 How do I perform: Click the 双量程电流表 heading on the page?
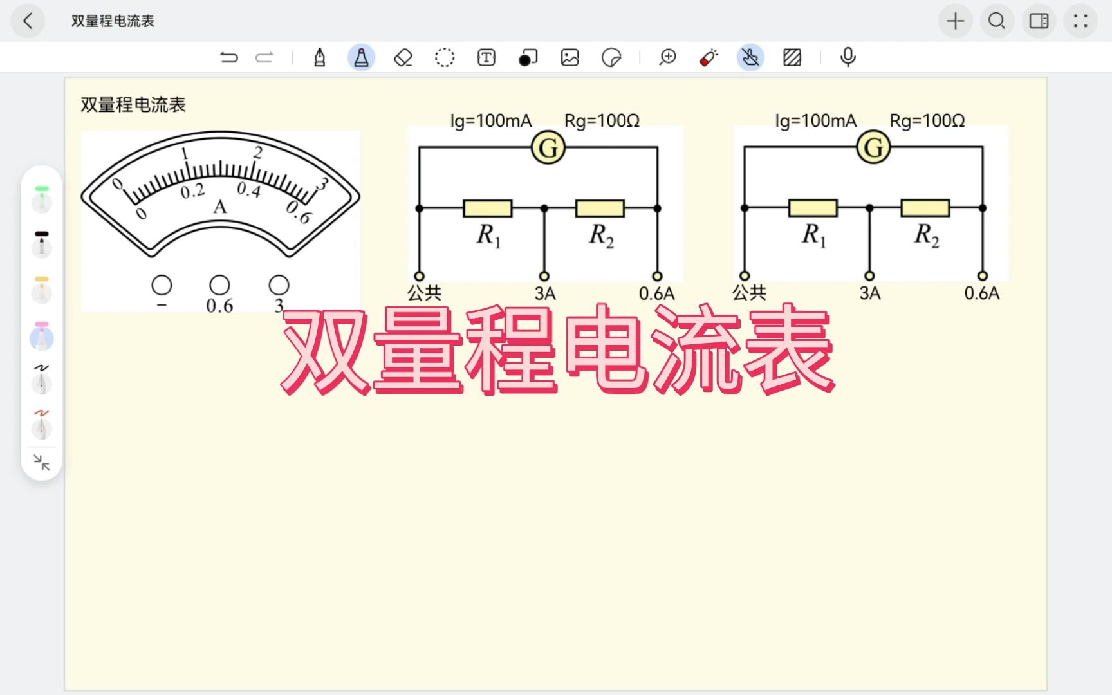tap(133, 105)
